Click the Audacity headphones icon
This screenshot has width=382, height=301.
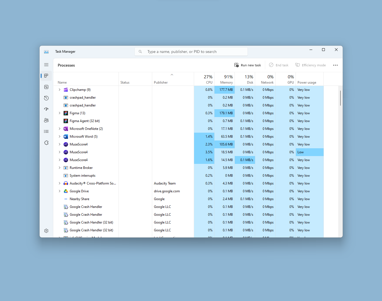(x=66, y=183)
